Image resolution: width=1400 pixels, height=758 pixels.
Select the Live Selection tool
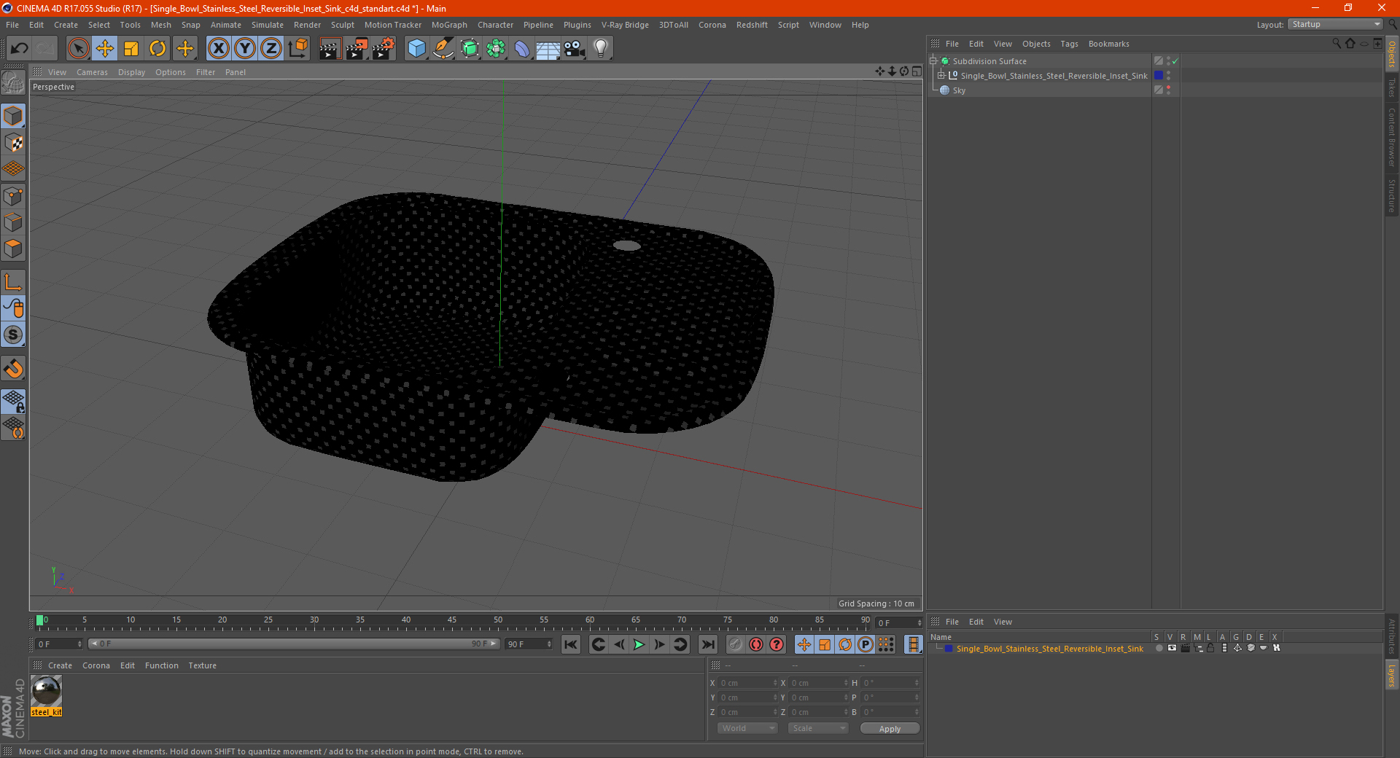(x=78, y=49)
